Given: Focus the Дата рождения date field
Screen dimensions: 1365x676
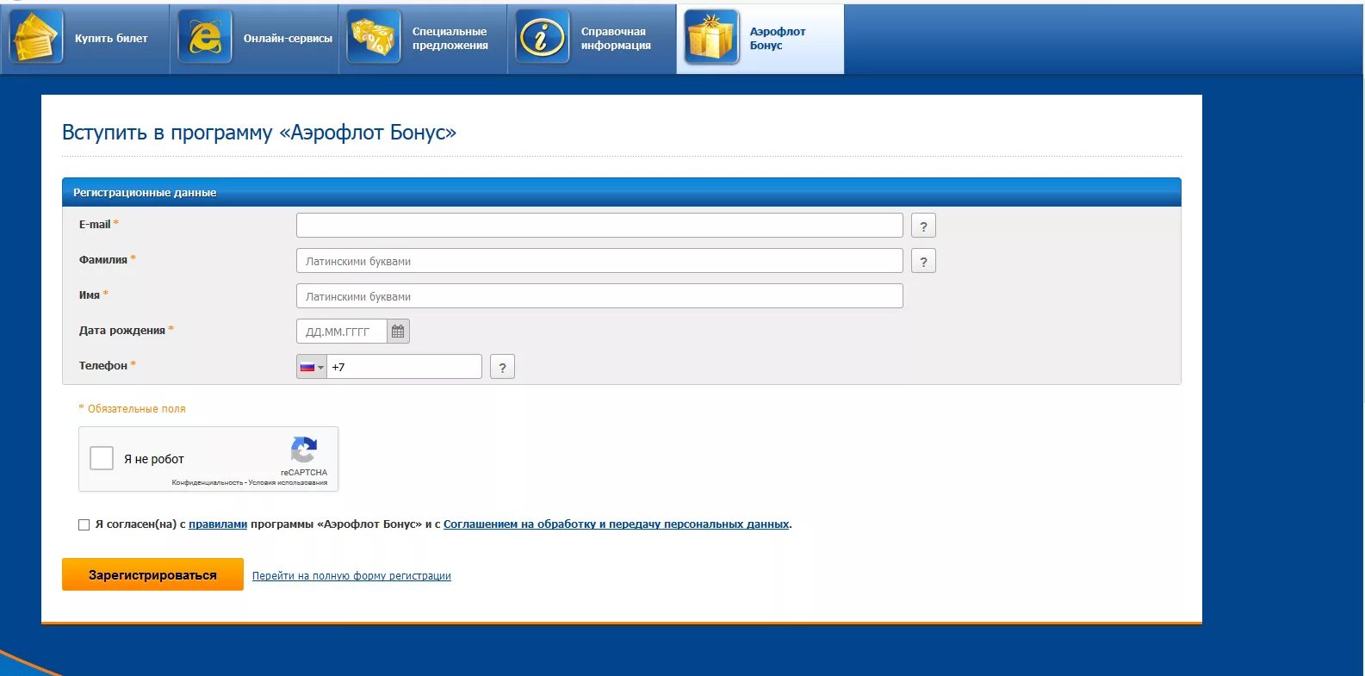Looking at the screenshot, I should (342, 332).
